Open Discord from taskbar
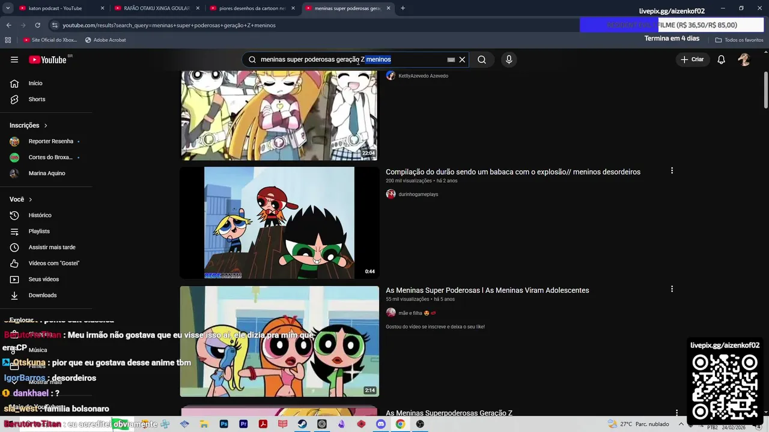Screen dimensions: 769x432 [x=381, y=424]
